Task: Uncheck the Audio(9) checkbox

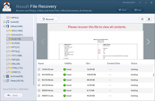Action: 4,22
